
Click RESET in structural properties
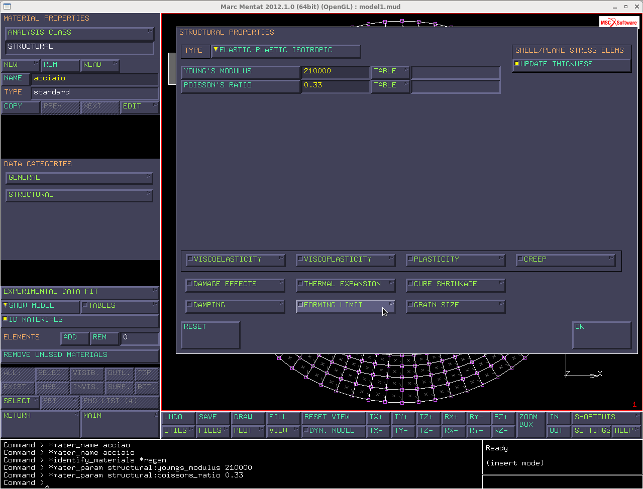(210, 335)
